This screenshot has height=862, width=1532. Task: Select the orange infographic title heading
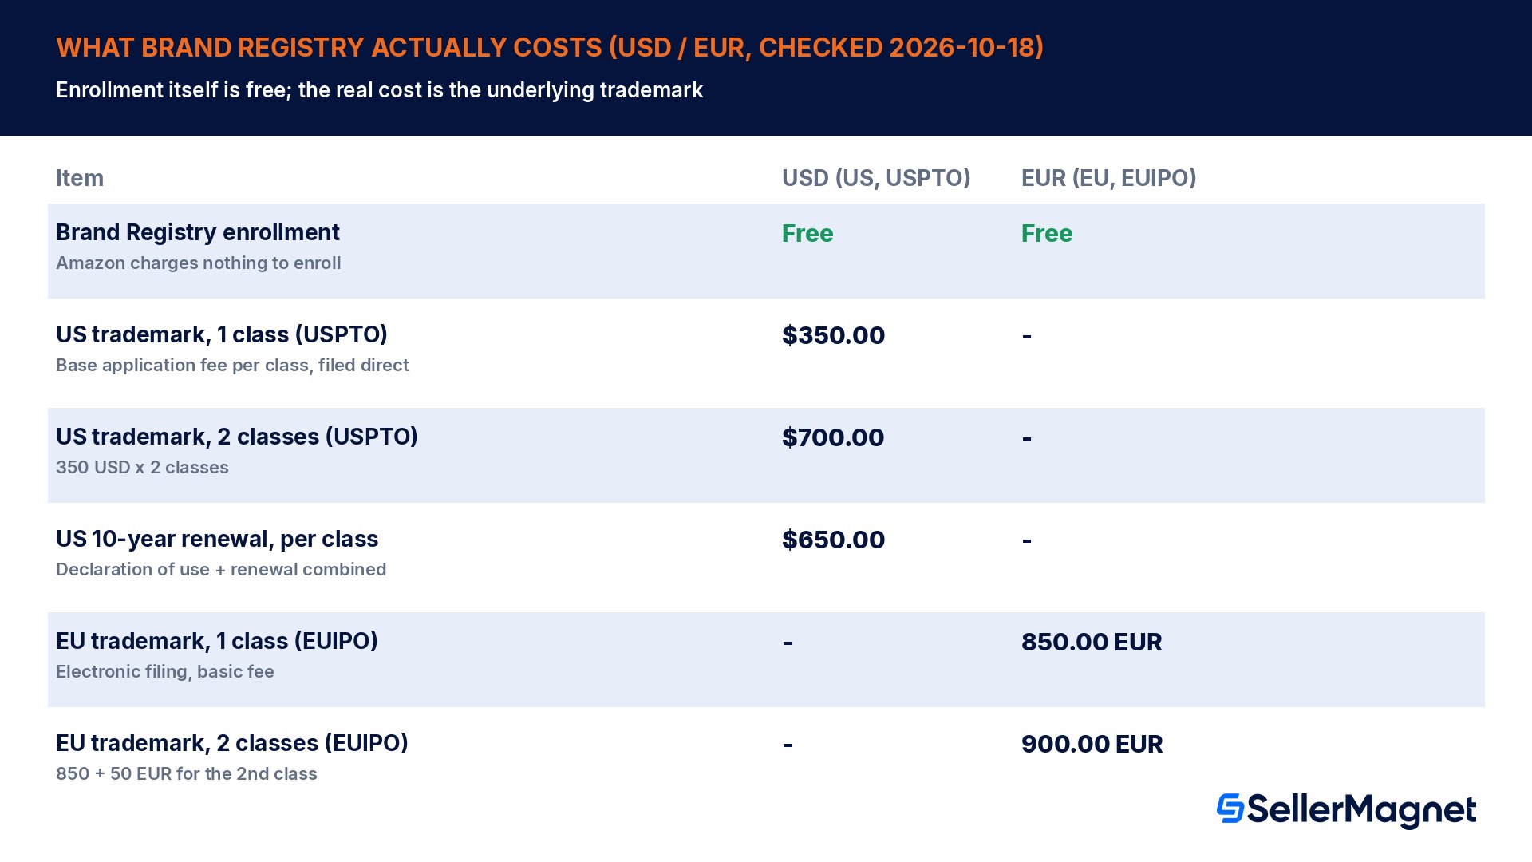[550, 48]
